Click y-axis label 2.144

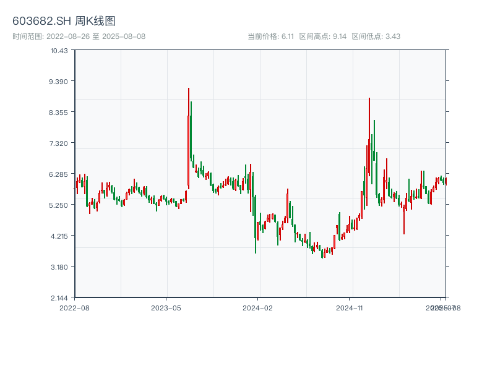[x=59, y=298]
